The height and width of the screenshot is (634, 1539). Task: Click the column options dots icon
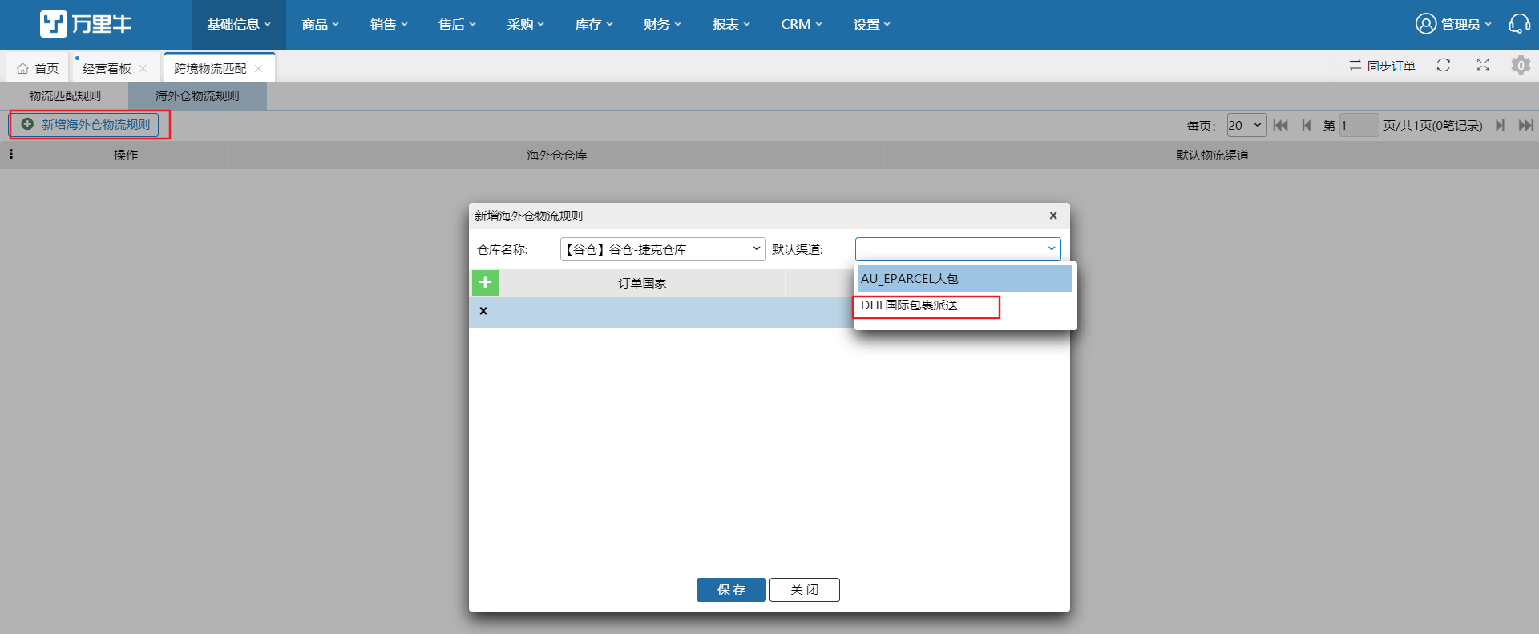pyautogui.click(x=11, y=154)
